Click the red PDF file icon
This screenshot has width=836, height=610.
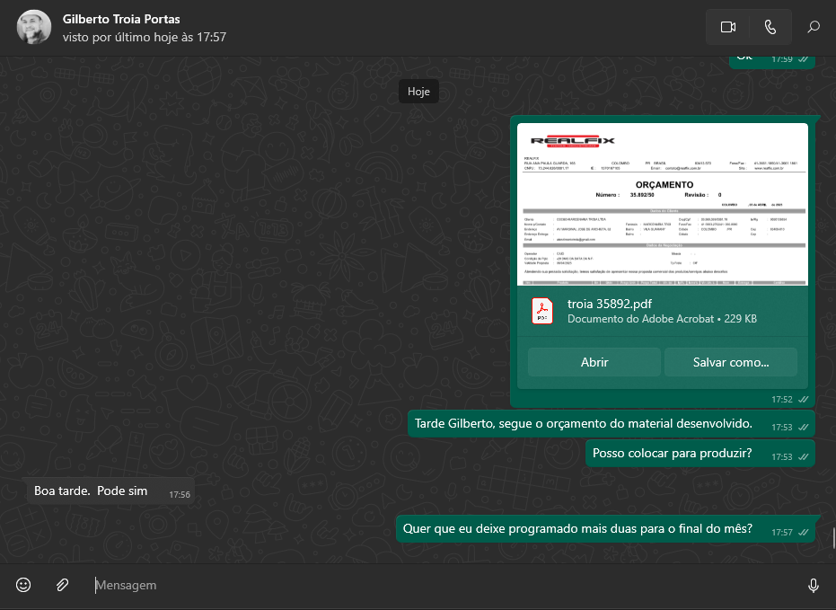click(x=541, y=311)
